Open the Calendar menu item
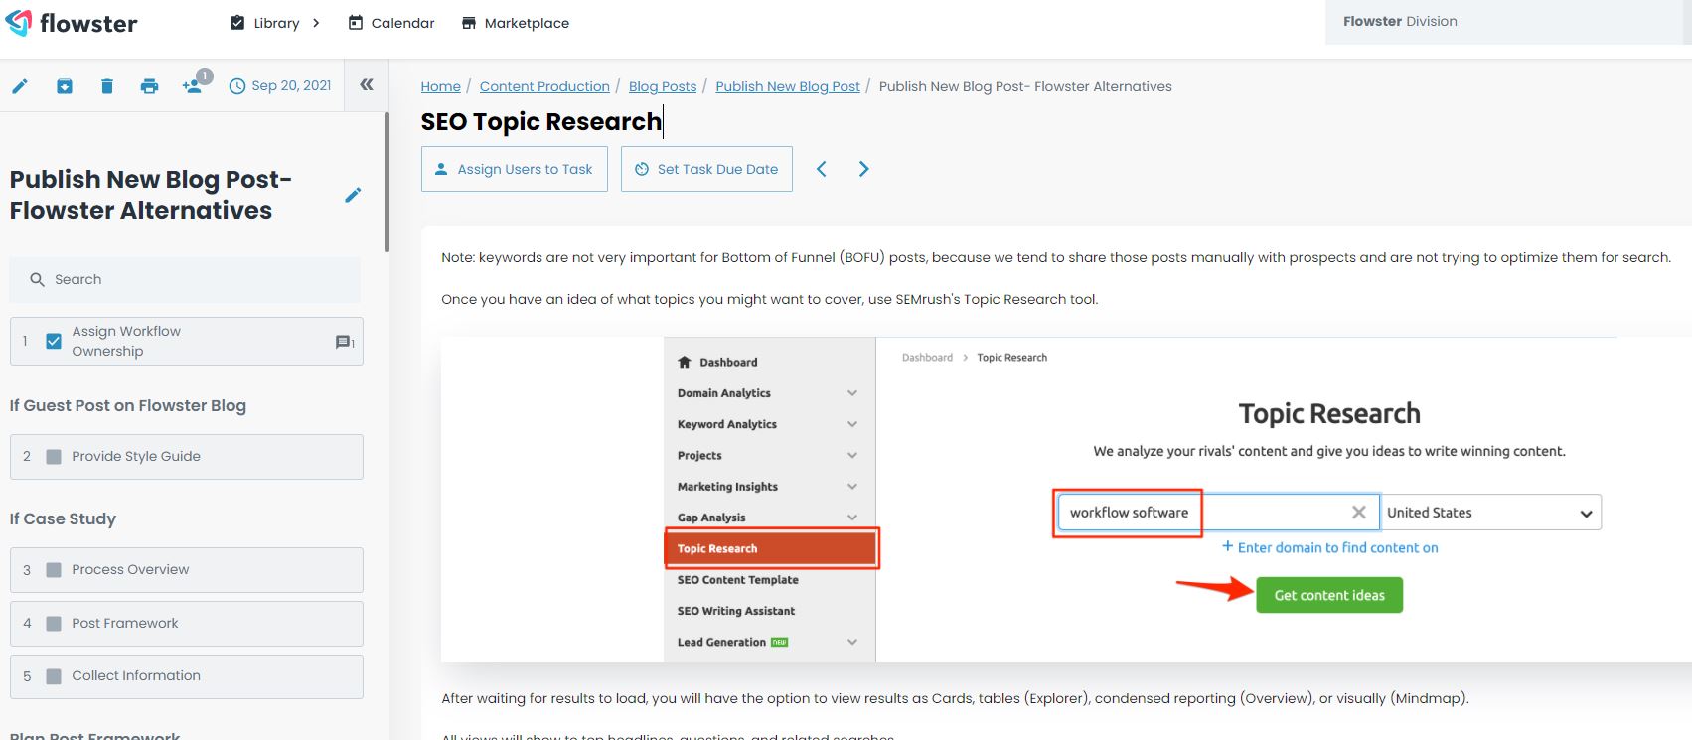This screenshot has width=1692, height=740. (391, 23)
